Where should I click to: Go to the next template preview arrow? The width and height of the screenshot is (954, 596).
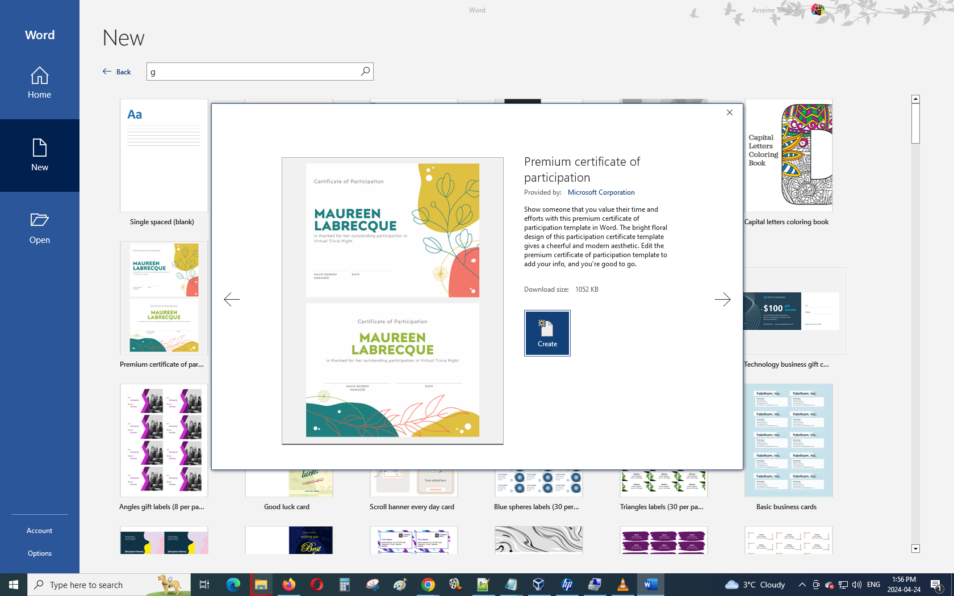[722, 299]
